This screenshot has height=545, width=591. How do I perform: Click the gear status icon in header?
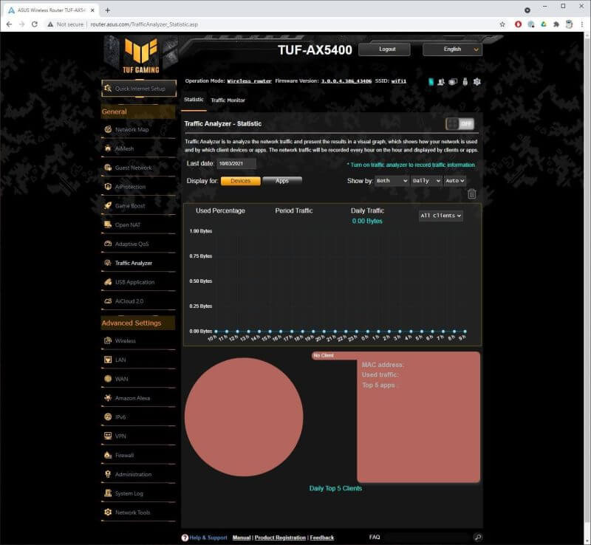(x=476, y=82)
